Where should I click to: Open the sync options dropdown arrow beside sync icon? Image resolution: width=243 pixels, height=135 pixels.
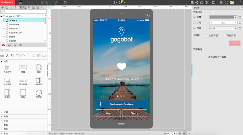(x=124, y=2)
